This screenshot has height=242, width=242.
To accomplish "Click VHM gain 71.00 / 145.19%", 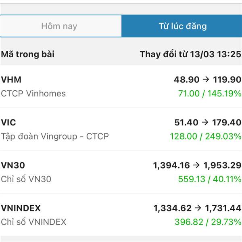I will [x=209, y=94].
